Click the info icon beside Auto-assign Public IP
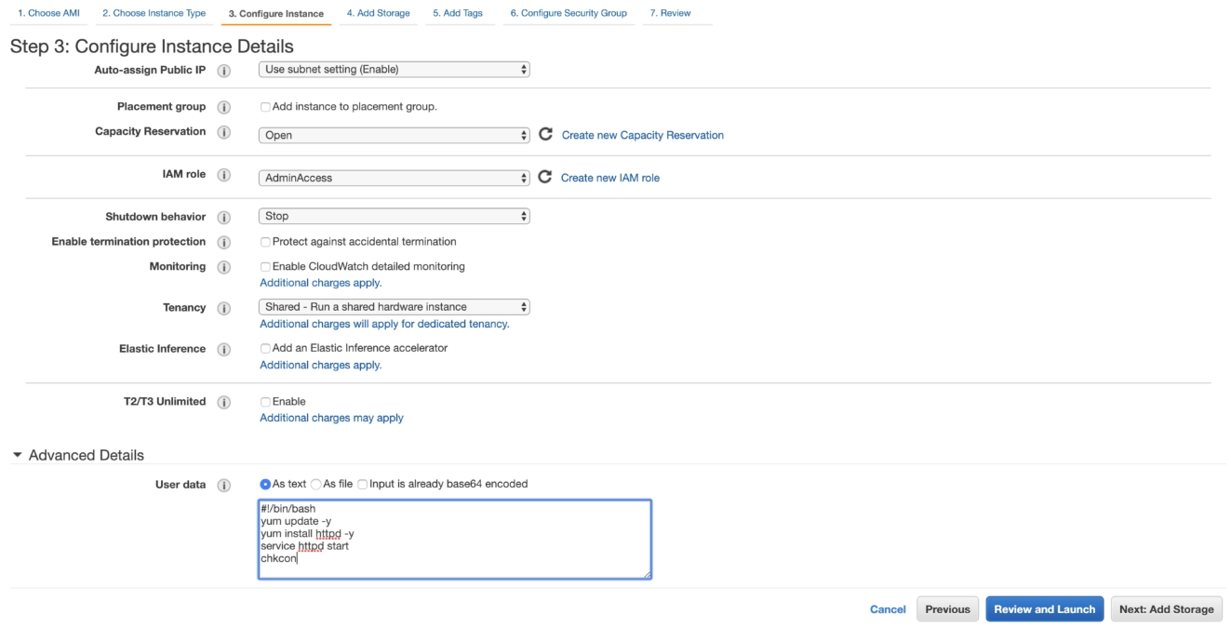This screenshot has height=628, width=1231. 223,71
